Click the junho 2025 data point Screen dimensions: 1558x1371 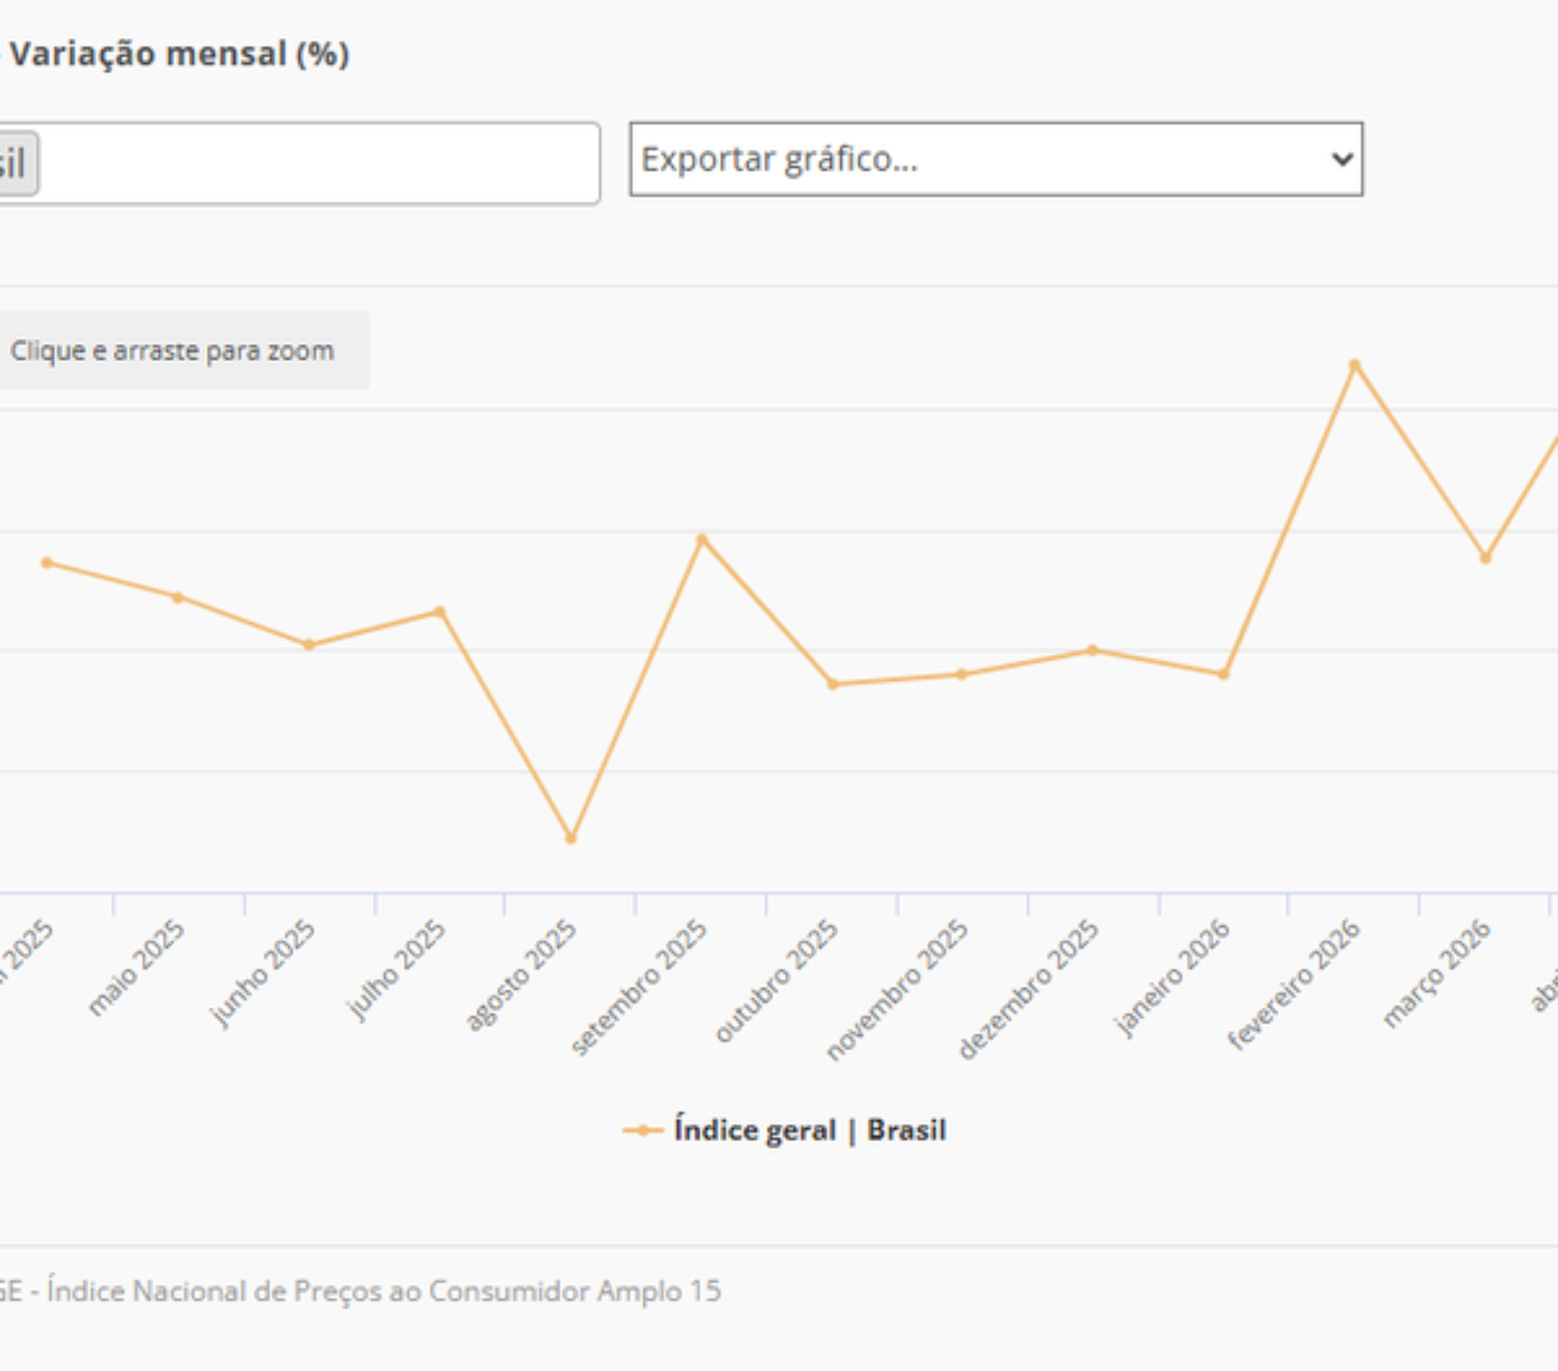pos(309,644)
